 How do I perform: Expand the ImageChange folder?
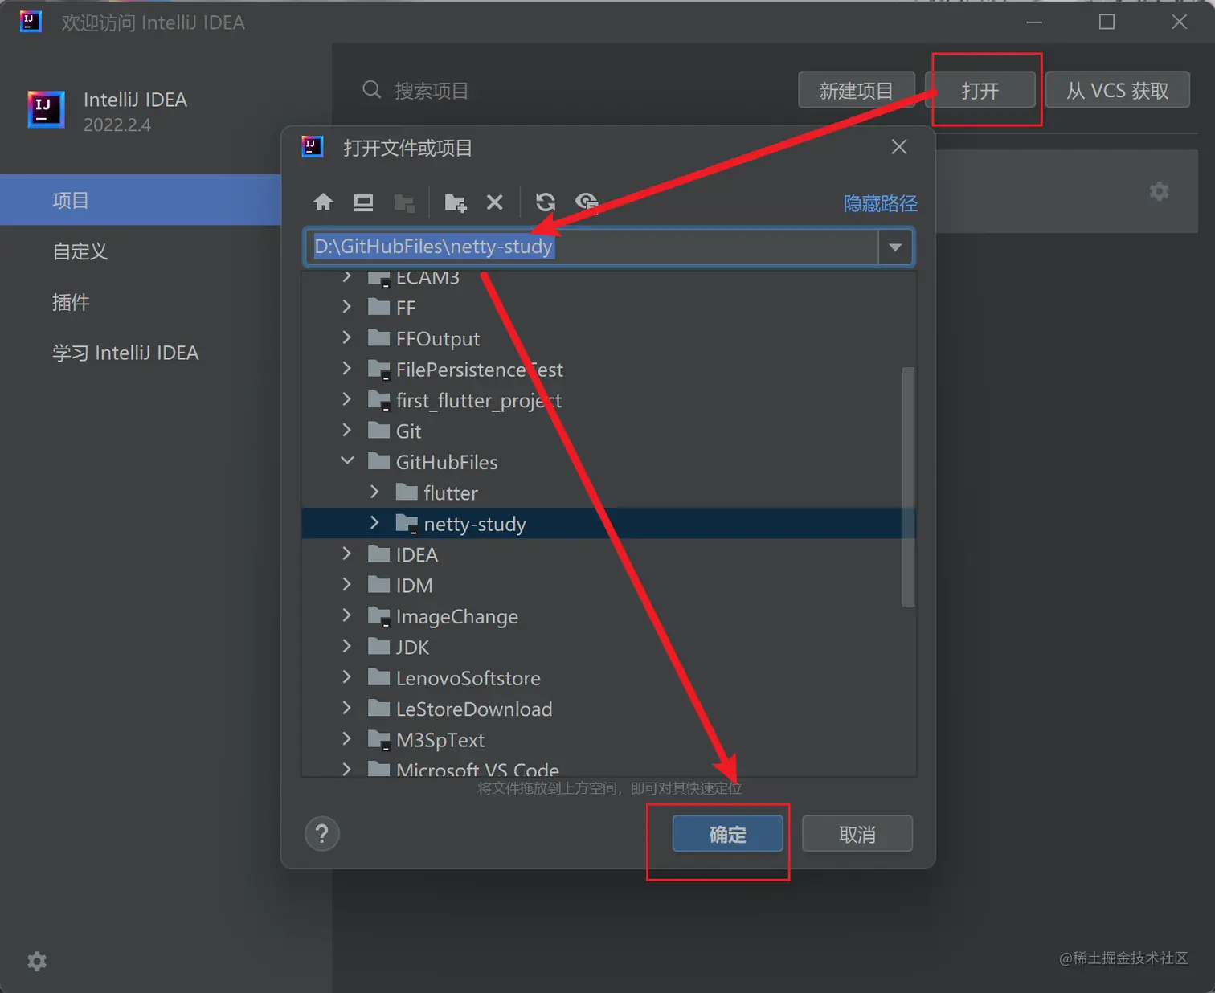[x=346, y=615]
